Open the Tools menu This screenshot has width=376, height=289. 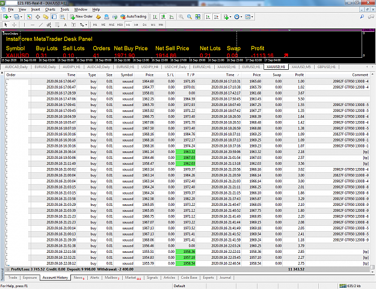[65, 10]
